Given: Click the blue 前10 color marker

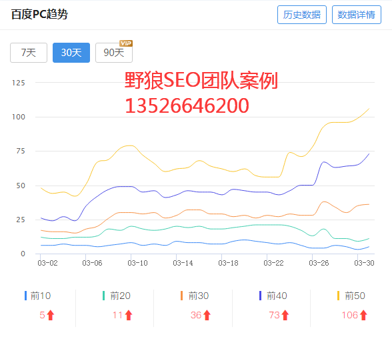Looking at the screenshot, I should [x=25, y=296].
